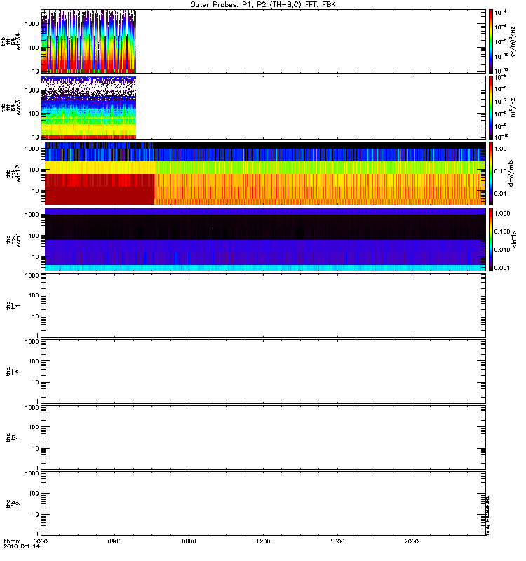Click the nT²/Hz color bar

coord(491,107)
